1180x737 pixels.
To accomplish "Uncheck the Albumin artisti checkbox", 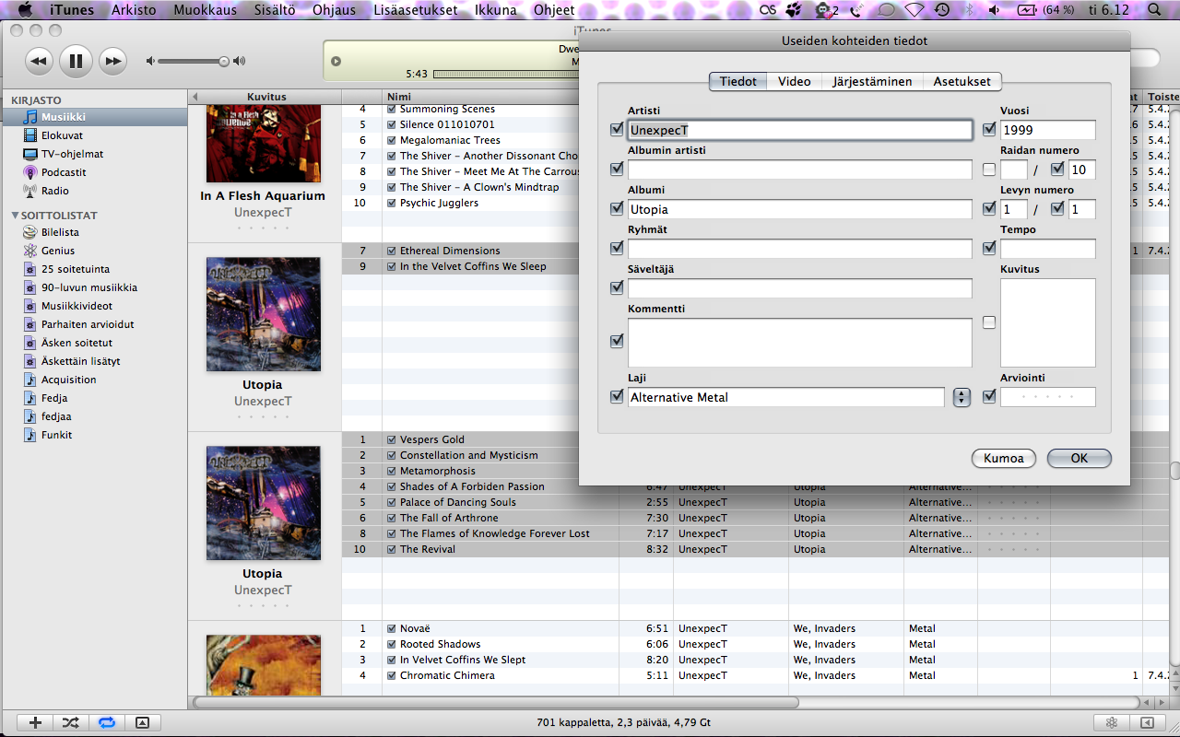I will point(617,170).
